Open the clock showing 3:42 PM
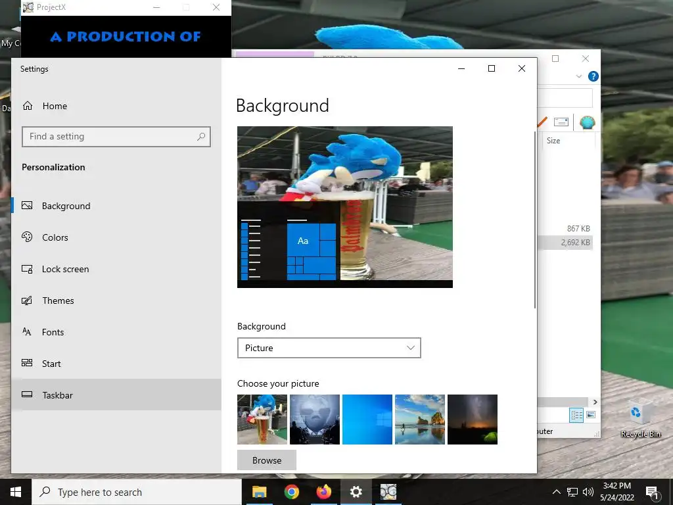Image resolution: width=673 pixels, height=505 pixels. 616,492
